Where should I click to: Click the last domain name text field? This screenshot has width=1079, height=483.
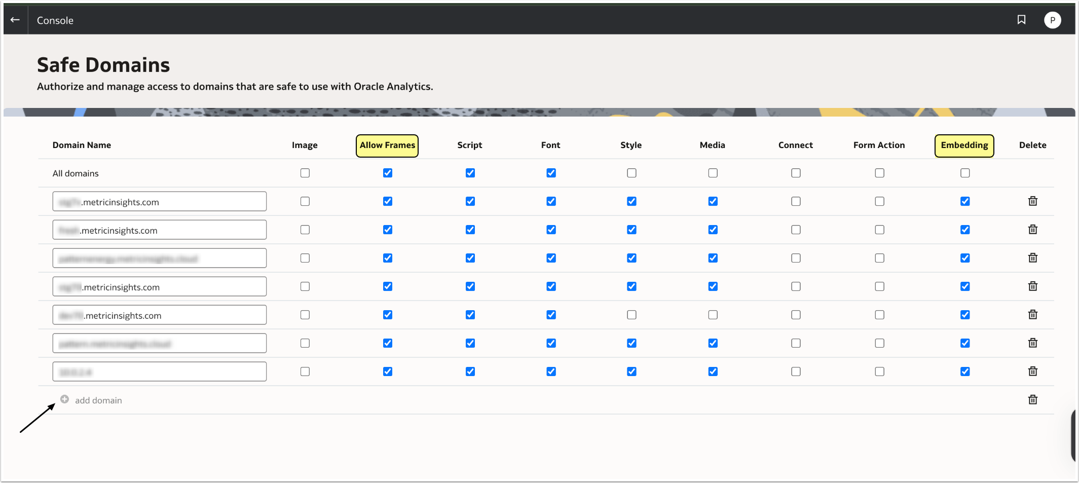tap(159, 372)
